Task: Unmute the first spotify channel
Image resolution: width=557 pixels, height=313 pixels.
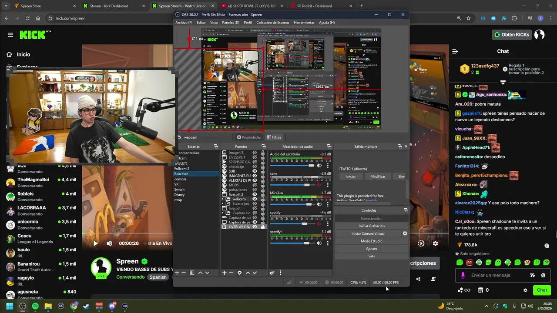Action: pos(319,223)
